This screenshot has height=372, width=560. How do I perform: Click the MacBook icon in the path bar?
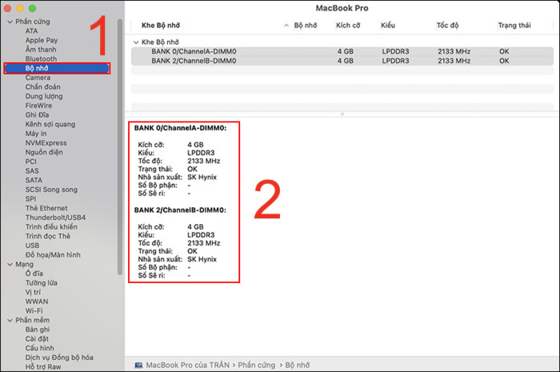pyautogui.click(x=138, y=364)
